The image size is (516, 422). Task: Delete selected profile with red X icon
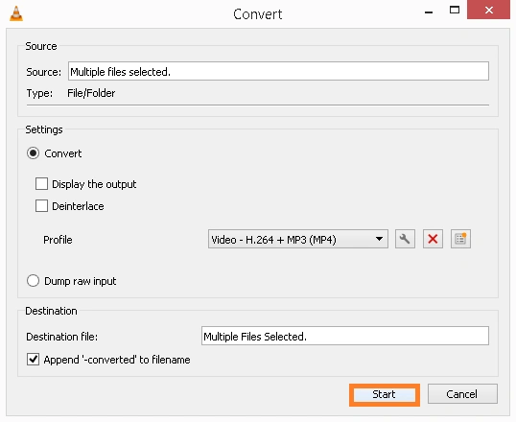pyautogui.click(x=433, y=239)
